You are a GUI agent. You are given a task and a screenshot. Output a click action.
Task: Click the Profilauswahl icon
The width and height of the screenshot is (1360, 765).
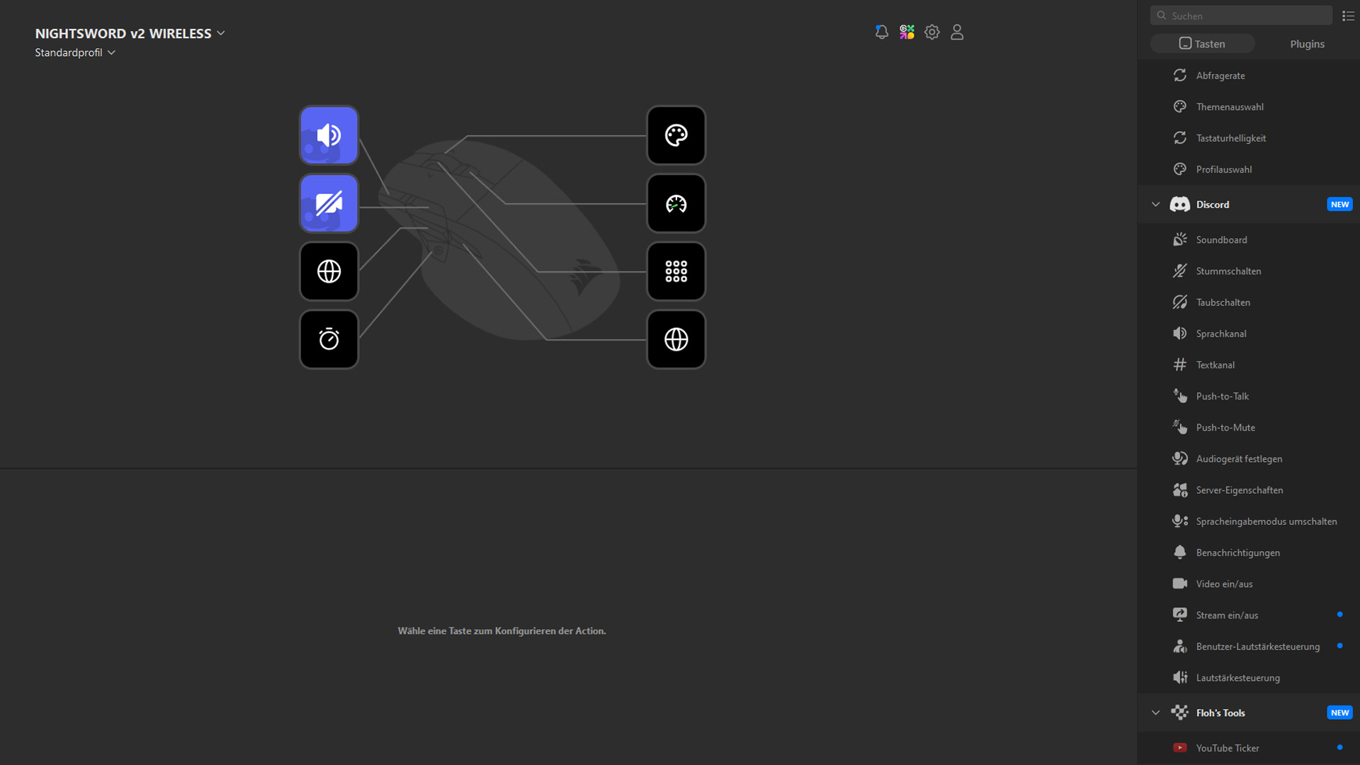coord(1179,169)
